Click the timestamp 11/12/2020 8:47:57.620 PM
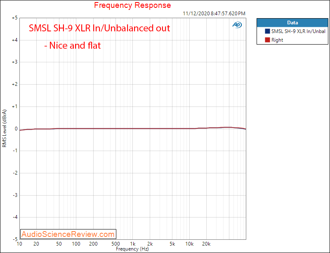 tap(214, 14)
